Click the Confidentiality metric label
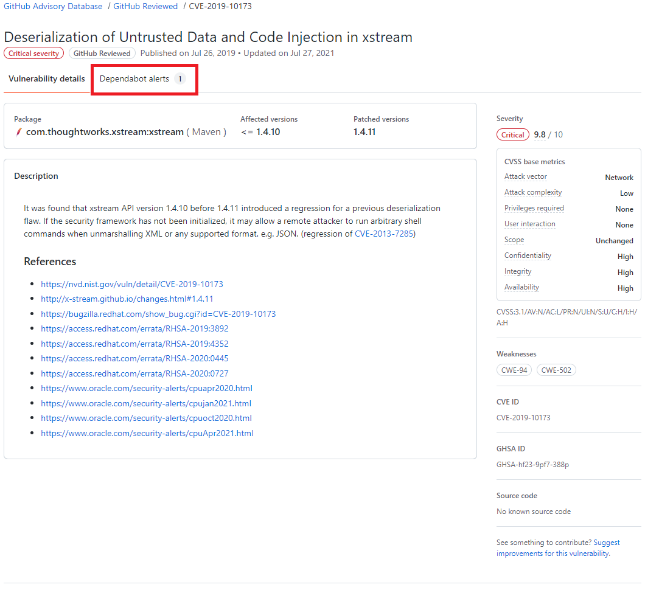The width and height of the screenshot is (645, 590). tap(528, 255)
